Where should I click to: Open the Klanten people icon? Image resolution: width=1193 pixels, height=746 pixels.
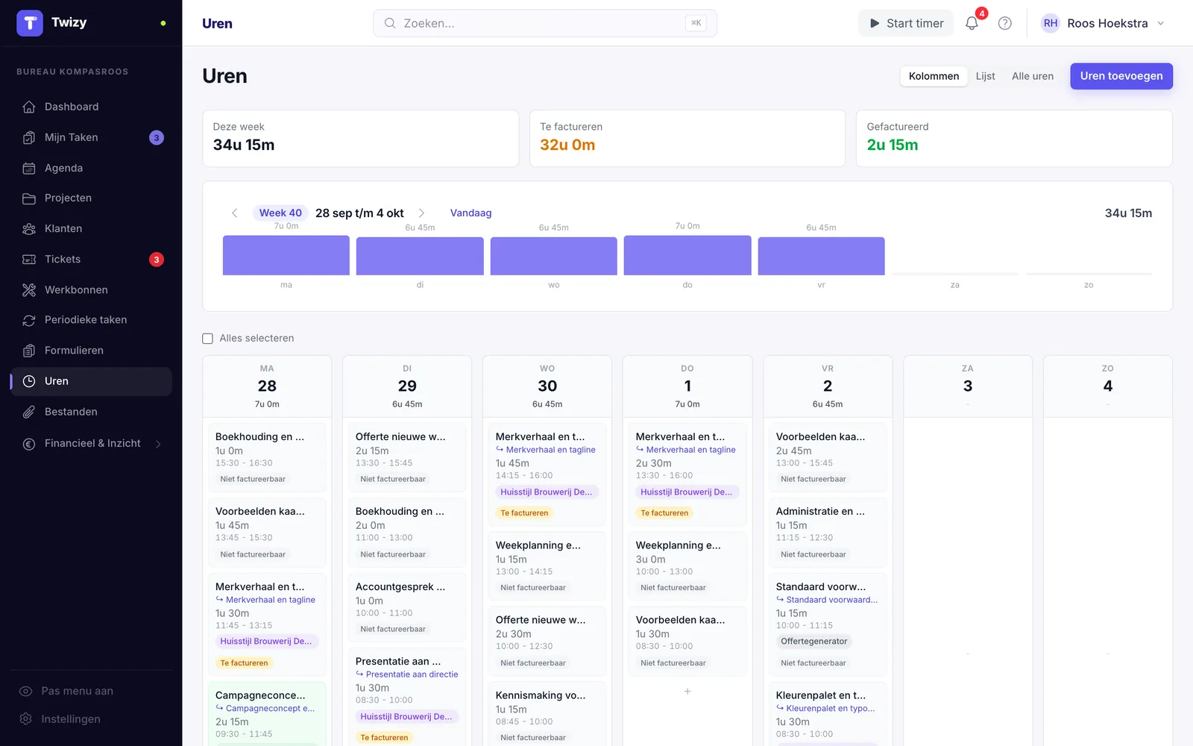click(x=29, y=228)
